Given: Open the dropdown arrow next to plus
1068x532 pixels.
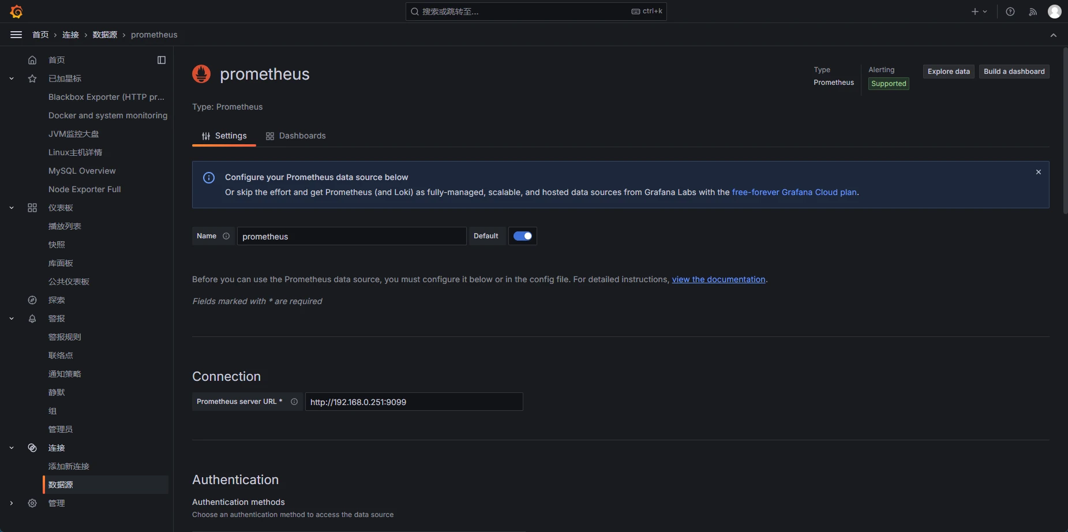Looking at the screenshot, I should (x=985, y=12).
